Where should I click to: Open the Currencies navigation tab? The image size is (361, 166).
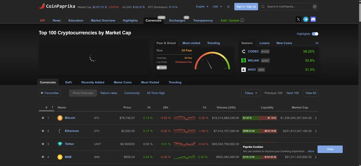[x=153, y=21]
